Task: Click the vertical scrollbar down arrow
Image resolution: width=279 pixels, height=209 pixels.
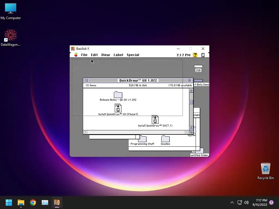Action: click(191, 128)
